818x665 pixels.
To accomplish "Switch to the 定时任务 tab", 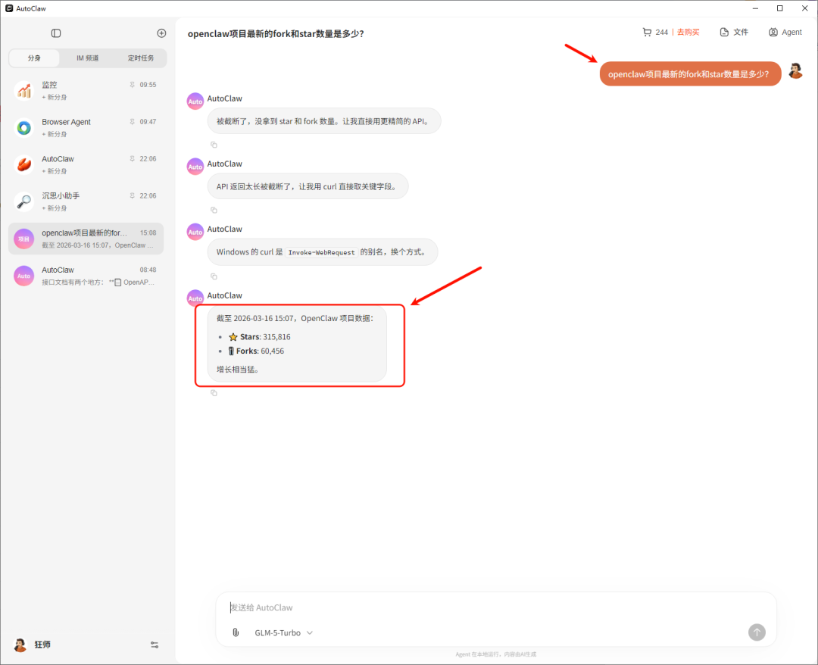I will [x=141, y=58].
